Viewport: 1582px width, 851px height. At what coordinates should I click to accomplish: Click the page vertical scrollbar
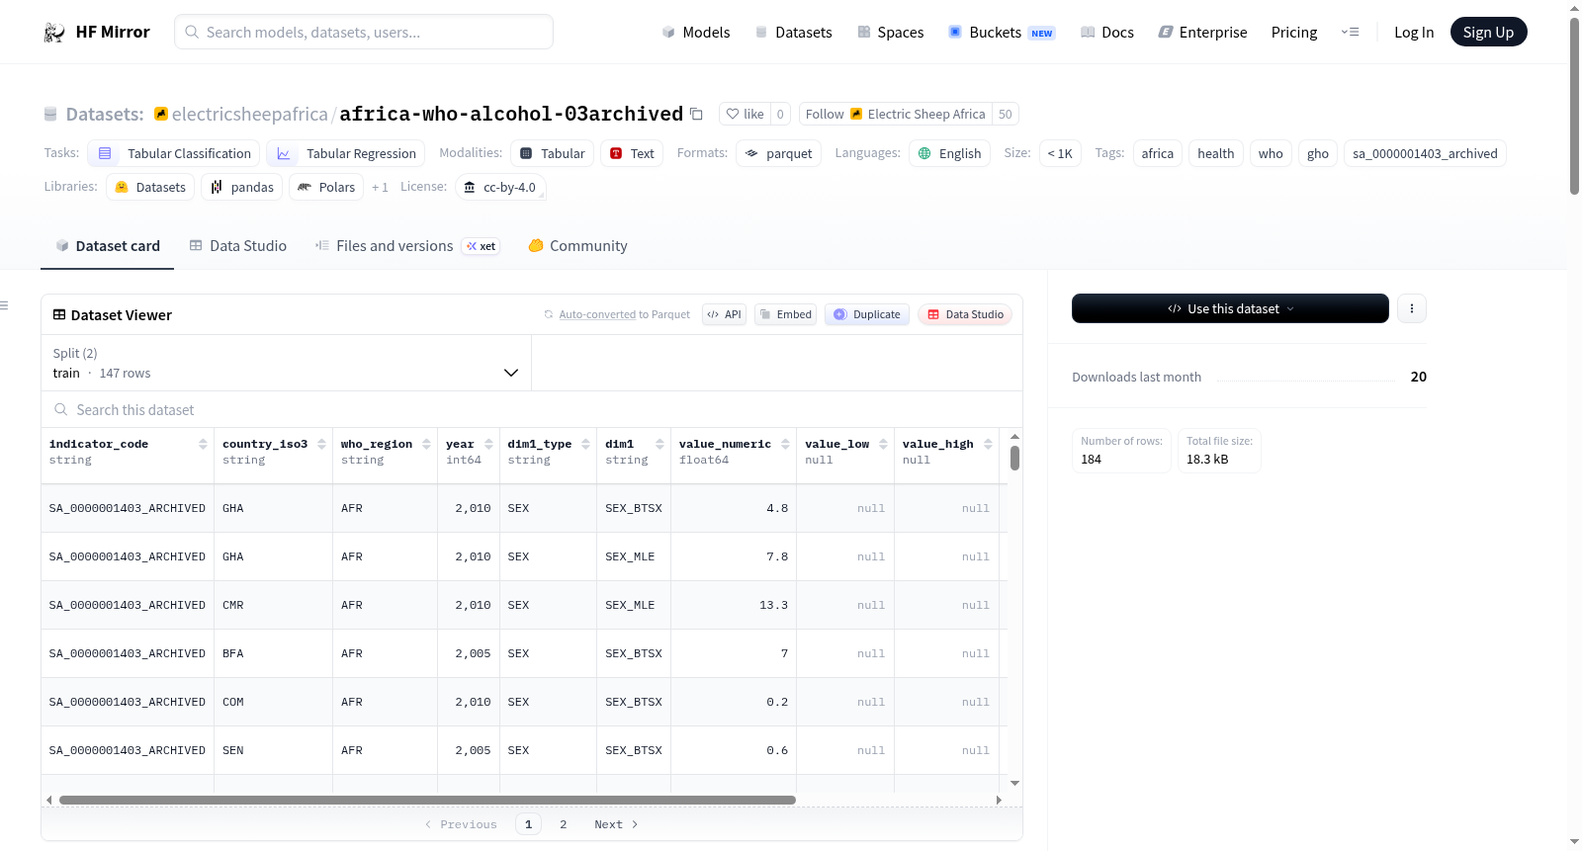(x=1574, y=104)
